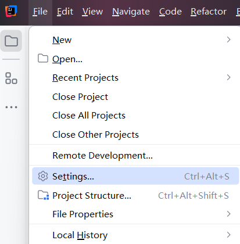Viewport: 240px width, 244px height.
Task: Open the Project tool window folder icon
Action: (11, 41)
